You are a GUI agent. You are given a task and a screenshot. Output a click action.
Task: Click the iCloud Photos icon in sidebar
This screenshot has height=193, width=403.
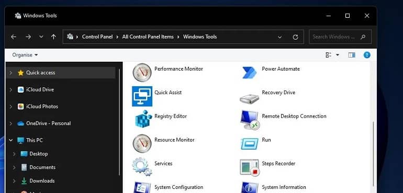20,106
